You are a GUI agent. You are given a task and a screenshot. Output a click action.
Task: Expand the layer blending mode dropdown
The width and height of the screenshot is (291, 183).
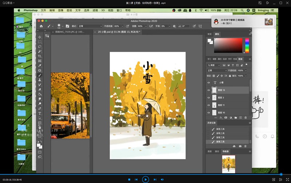pyautogui.click(x=217, y=70)
